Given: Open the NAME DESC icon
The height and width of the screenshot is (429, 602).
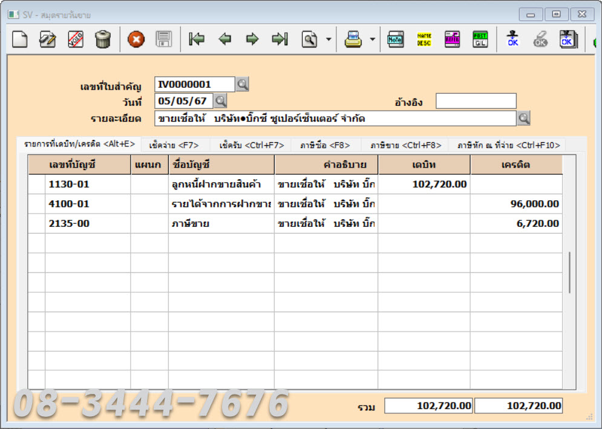Looking at the screenshot, I should click(x=424, y=39).
